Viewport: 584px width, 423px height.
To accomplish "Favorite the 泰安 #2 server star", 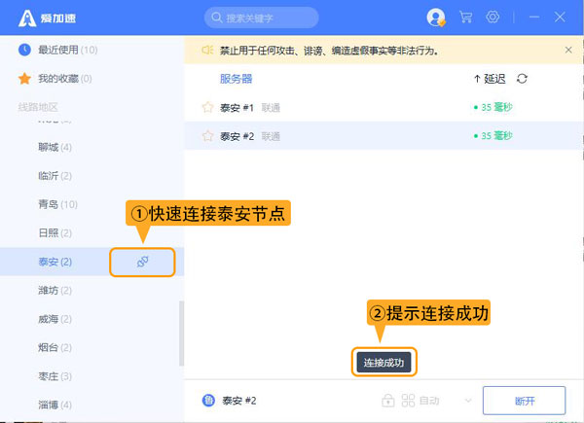I will coord(207,136).
